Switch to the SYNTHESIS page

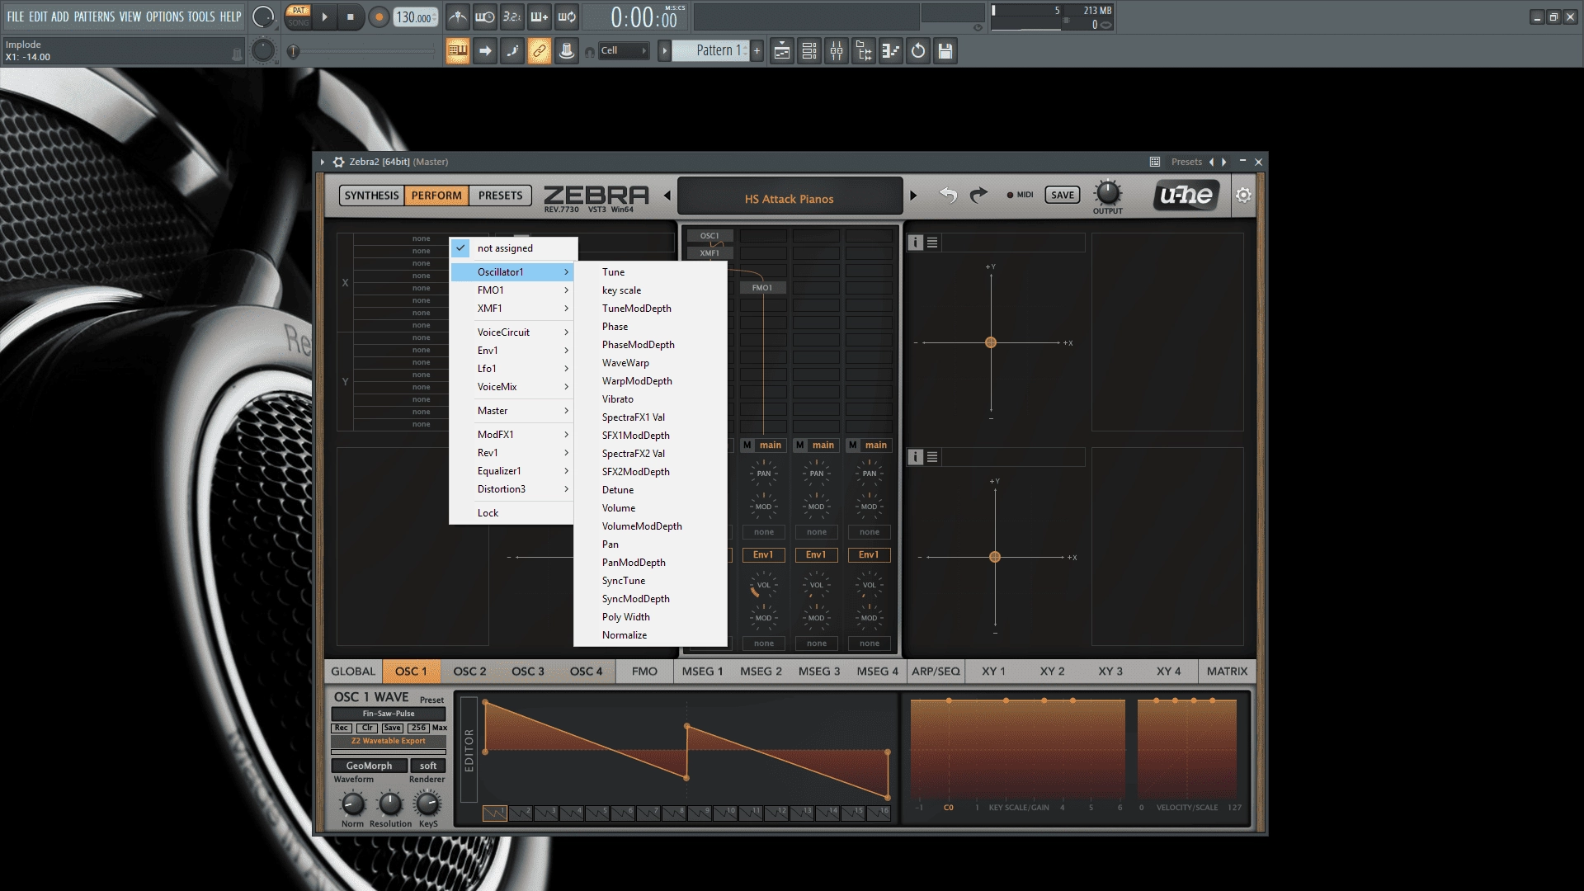tap(371, 196)
